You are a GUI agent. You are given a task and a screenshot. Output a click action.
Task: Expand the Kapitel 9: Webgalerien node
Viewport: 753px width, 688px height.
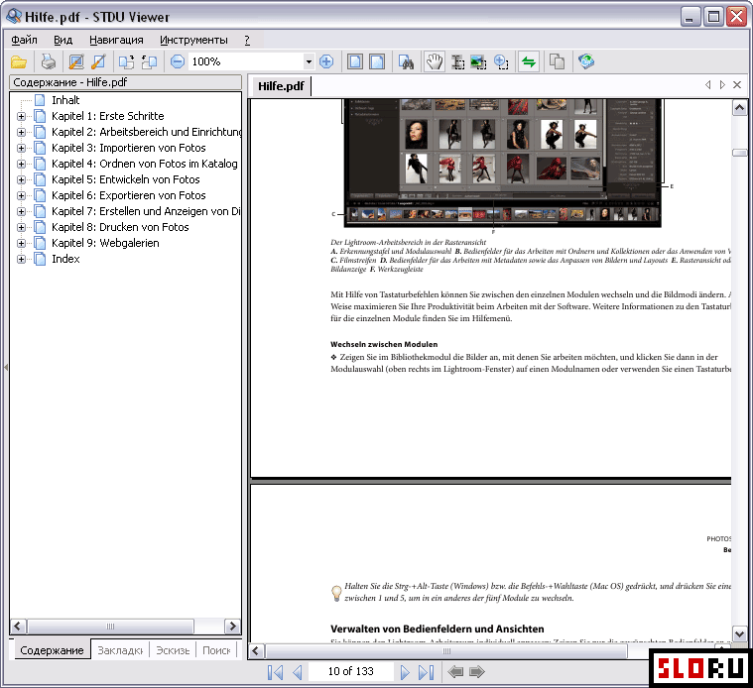(x=21, y=243)
